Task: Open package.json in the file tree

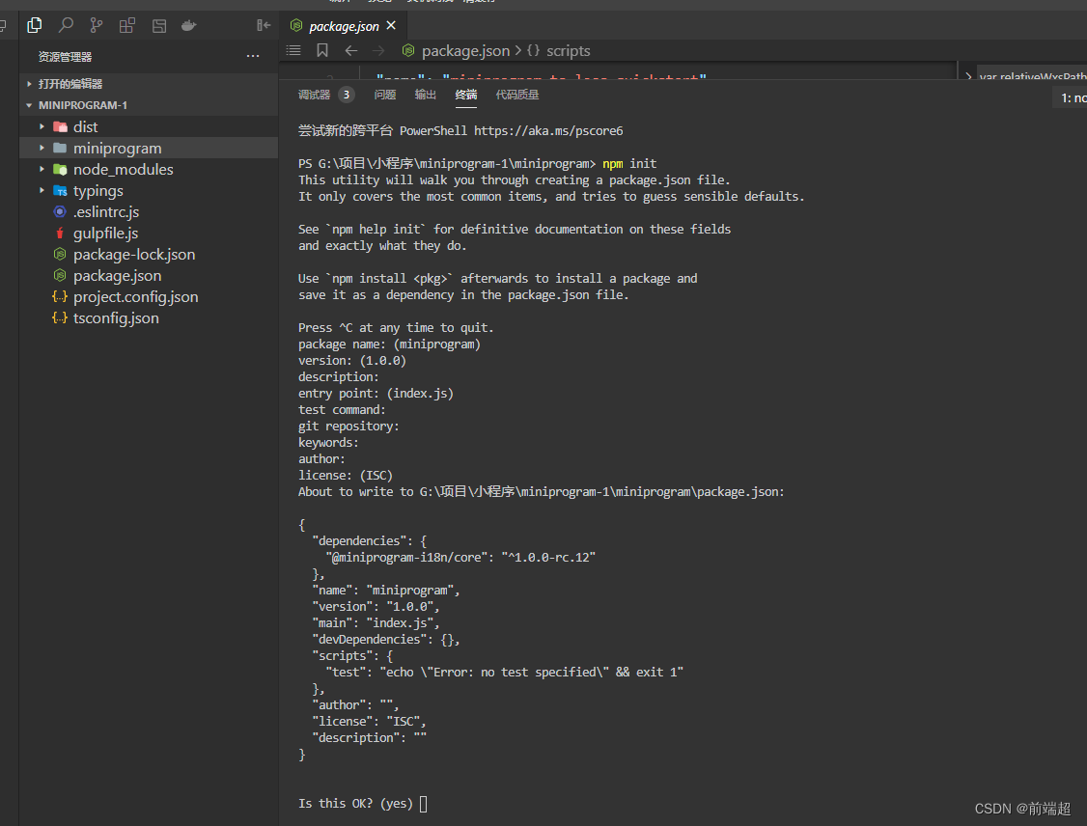Action: coord(149,276)
